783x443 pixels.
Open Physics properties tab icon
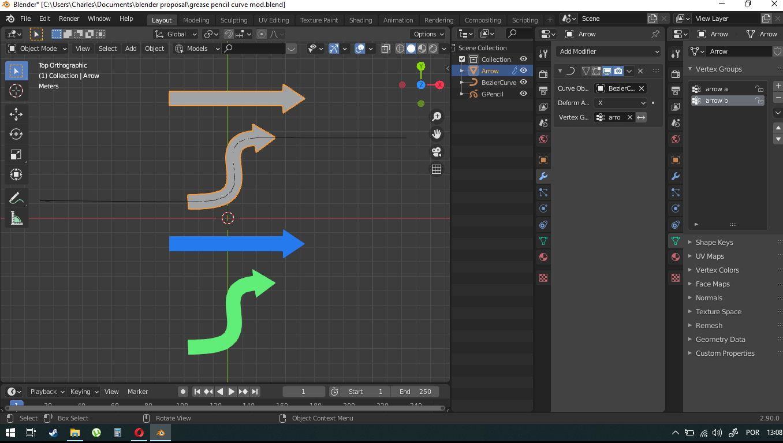(543, 209)
